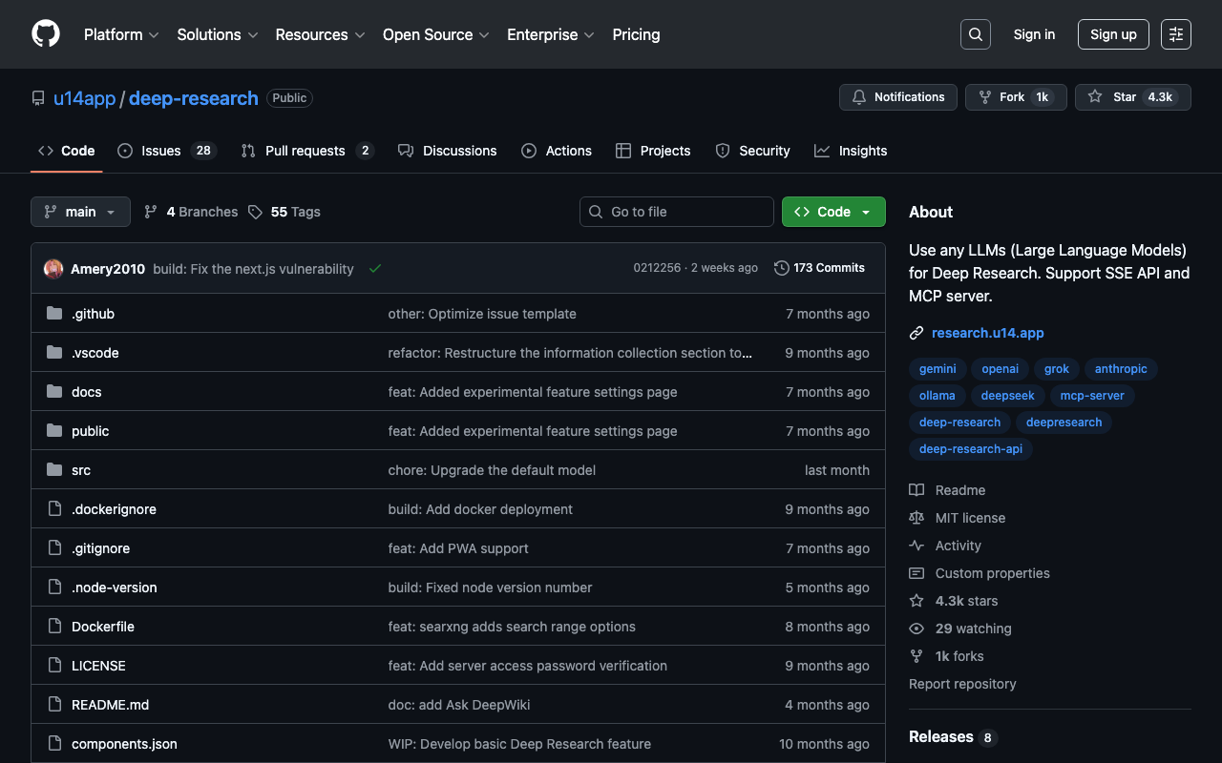Image resolution: width=1222 pixels, height=763 pixels.
Task: Click the GitHub logo icon
Action: pos(46,34)
